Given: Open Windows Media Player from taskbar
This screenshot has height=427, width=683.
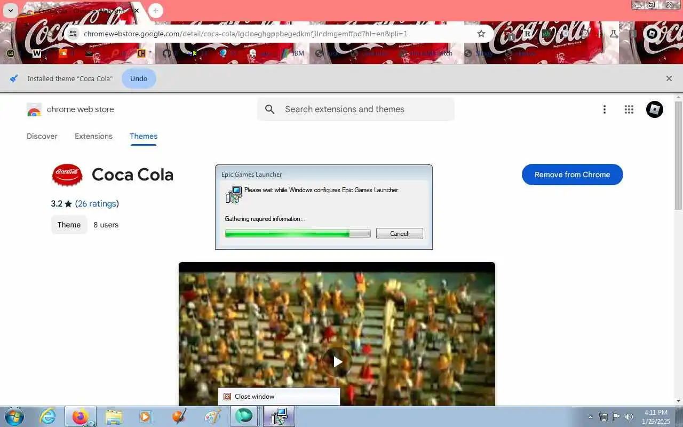Looking at the screenshot, I should (146, 416).
